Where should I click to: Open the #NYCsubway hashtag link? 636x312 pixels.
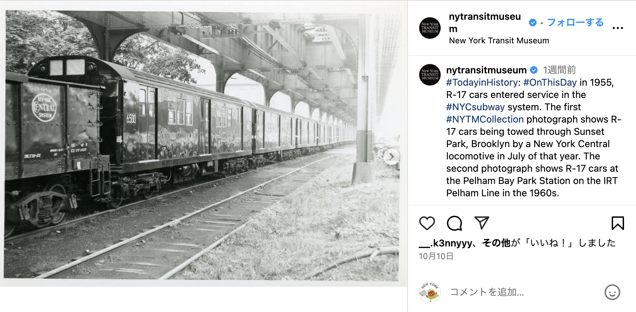[475, 107]
